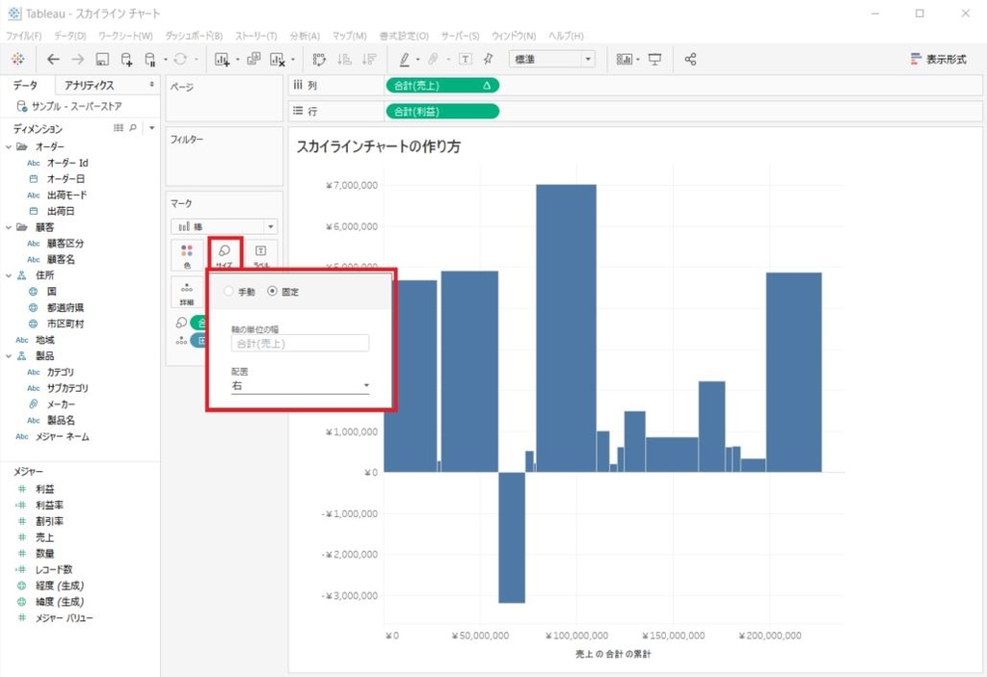The height and width of the screenshot is (677, 987).
Task: Select the tallest blue bar in the chart
Action: click(566, 327)
